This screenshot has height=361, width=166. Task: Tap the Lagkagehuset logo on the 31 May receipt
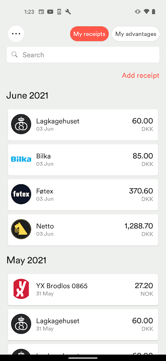[x=21, y=324]
